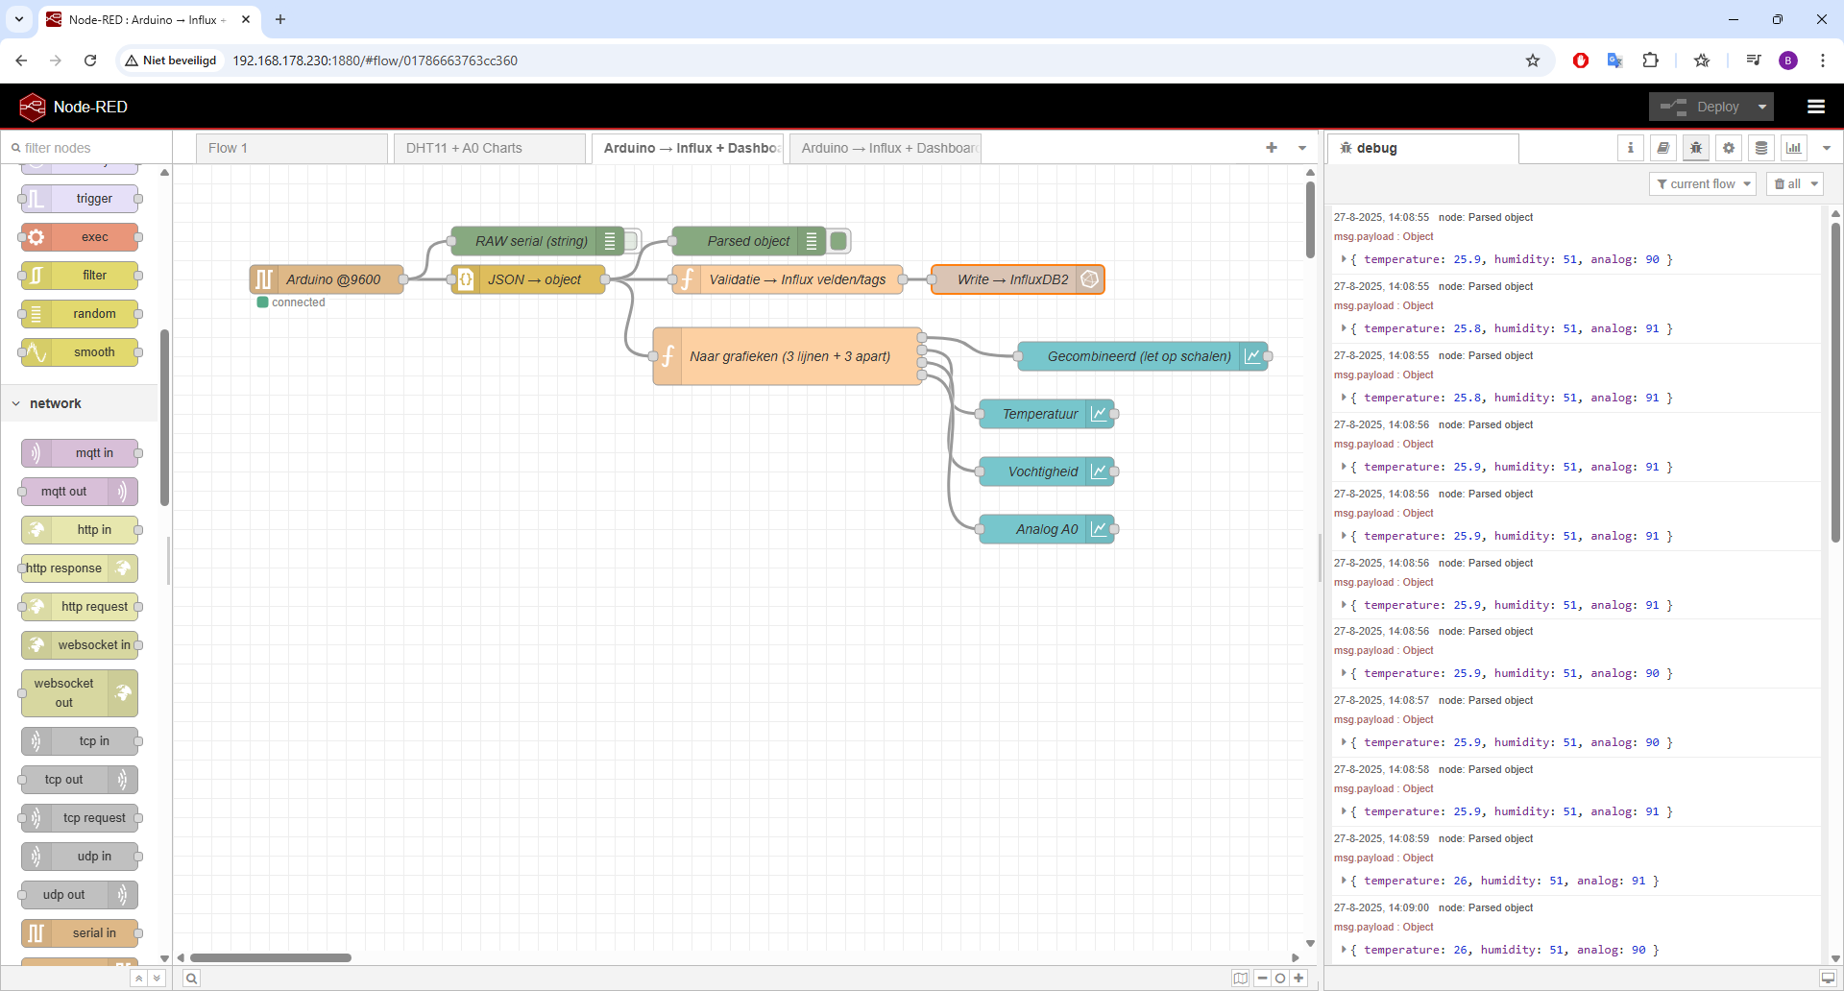Viewport: 1844px width, 991px height.
Task: Open configuration nodes gear icon
Action: [x=1728, y=148]
